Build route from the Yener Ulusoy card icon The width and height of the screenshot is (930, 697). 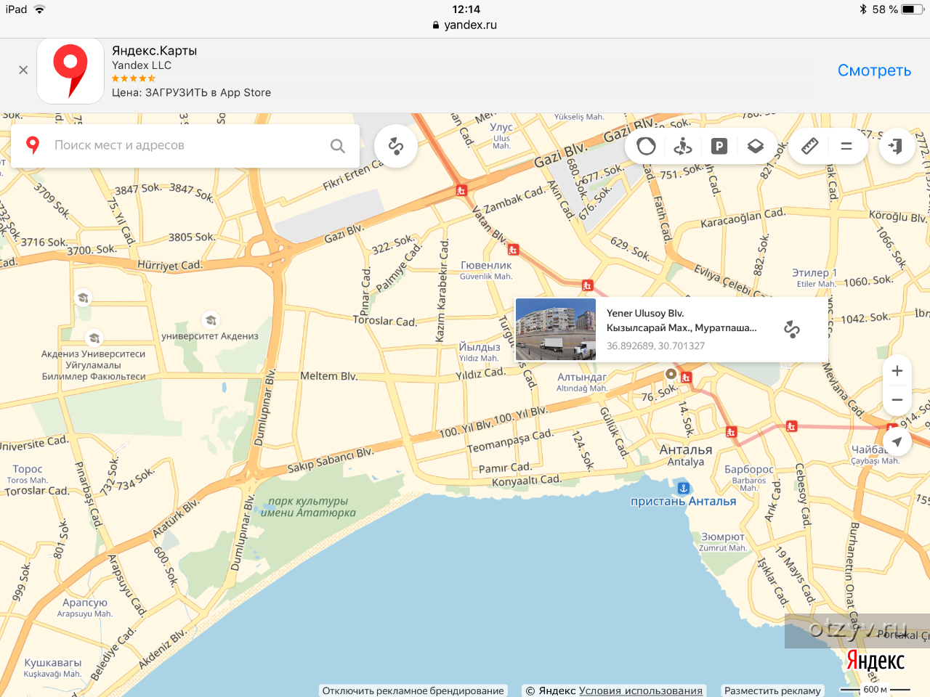[x=792, y=330]
